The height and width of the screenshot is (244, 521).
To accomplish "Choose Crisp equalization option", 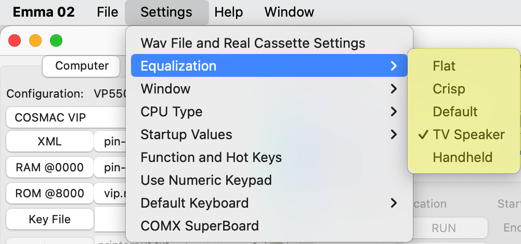I will click(x=449, y=89).
